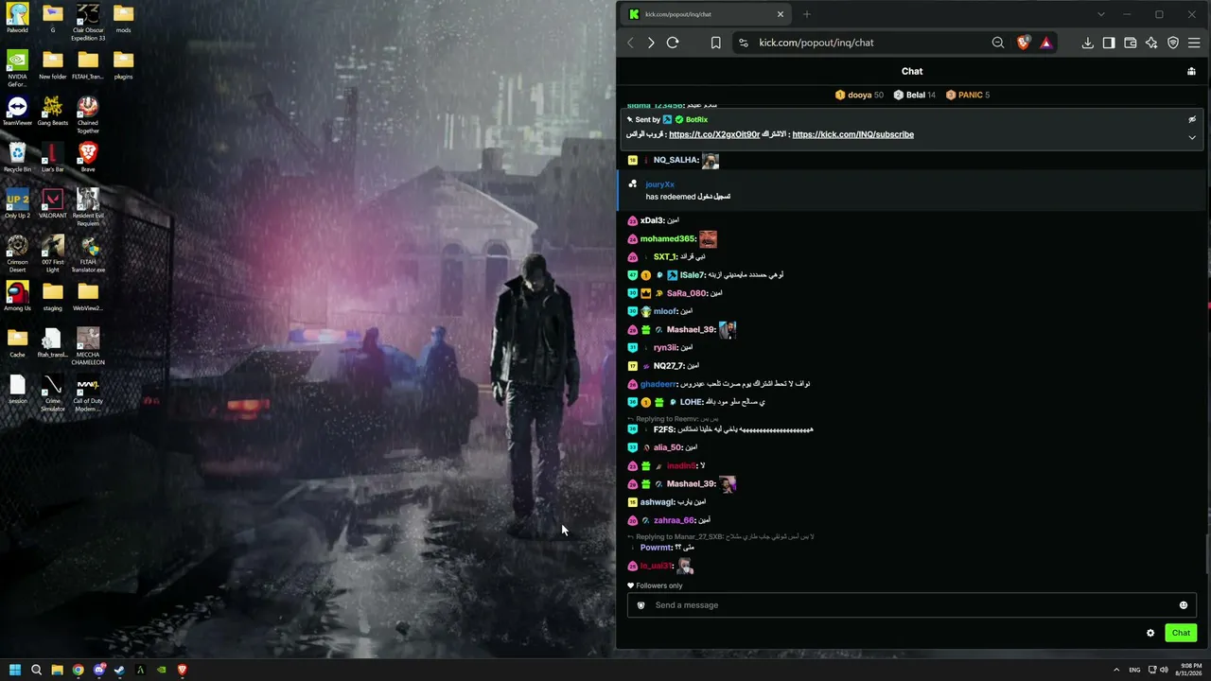The image size is (1211, 681).
Task: Launch Gang Beasts desktop shortcut
Action: click(x=53, y=111)
